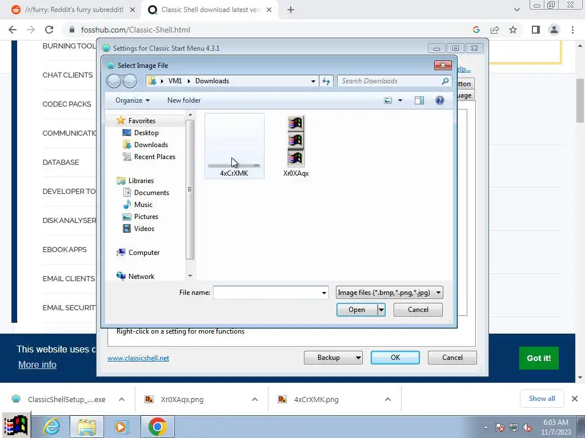
Task: Click Downloads in the breadcrumb path
Action: [213, 81]
